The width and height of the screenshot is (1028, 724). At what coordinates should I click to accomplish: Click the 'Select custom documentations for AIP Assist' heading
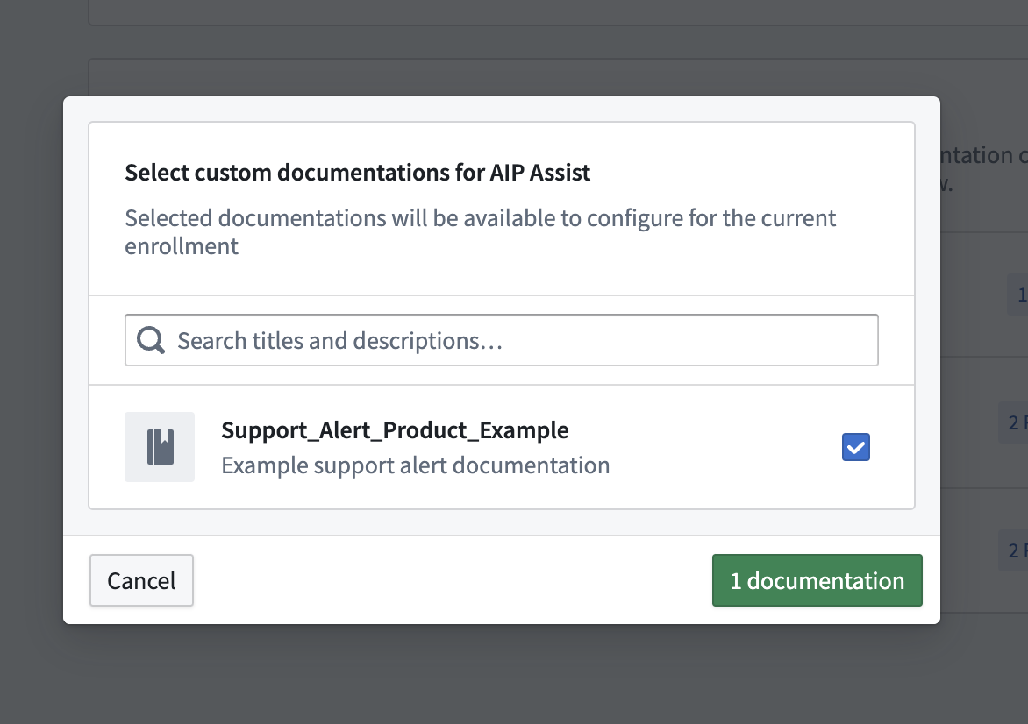(357, 173)
